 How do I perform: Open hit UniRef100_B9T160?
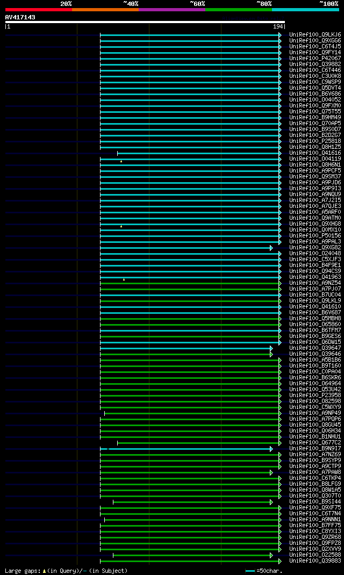[x=315, y=365]
